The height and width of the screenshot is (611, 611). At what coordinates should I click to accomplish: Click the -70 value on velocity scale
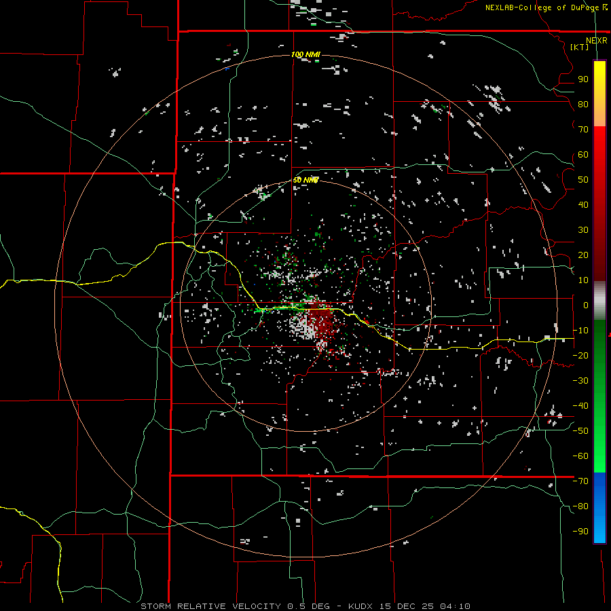(580, 481)
